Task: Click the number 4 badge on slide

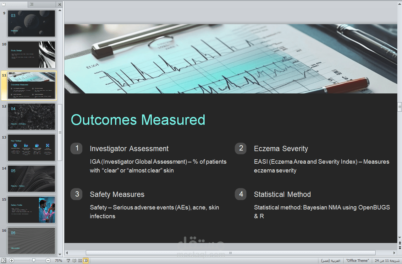Action: click(x=241, y=194)
